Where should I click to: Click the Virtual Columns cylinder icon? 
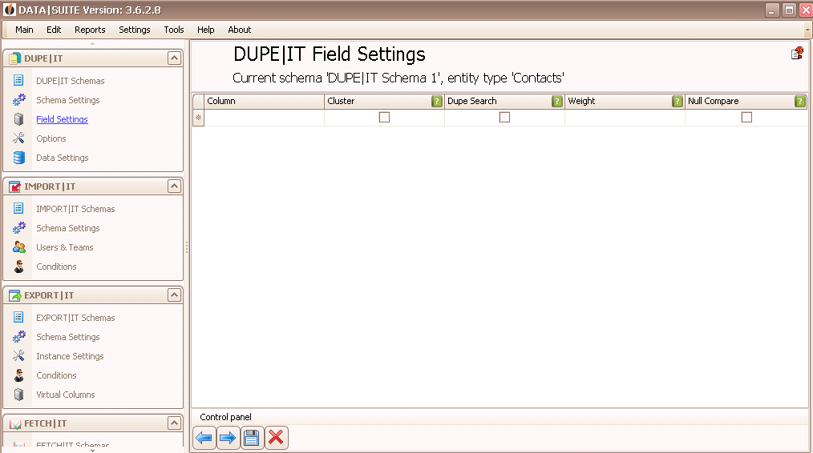pos(18,395)
